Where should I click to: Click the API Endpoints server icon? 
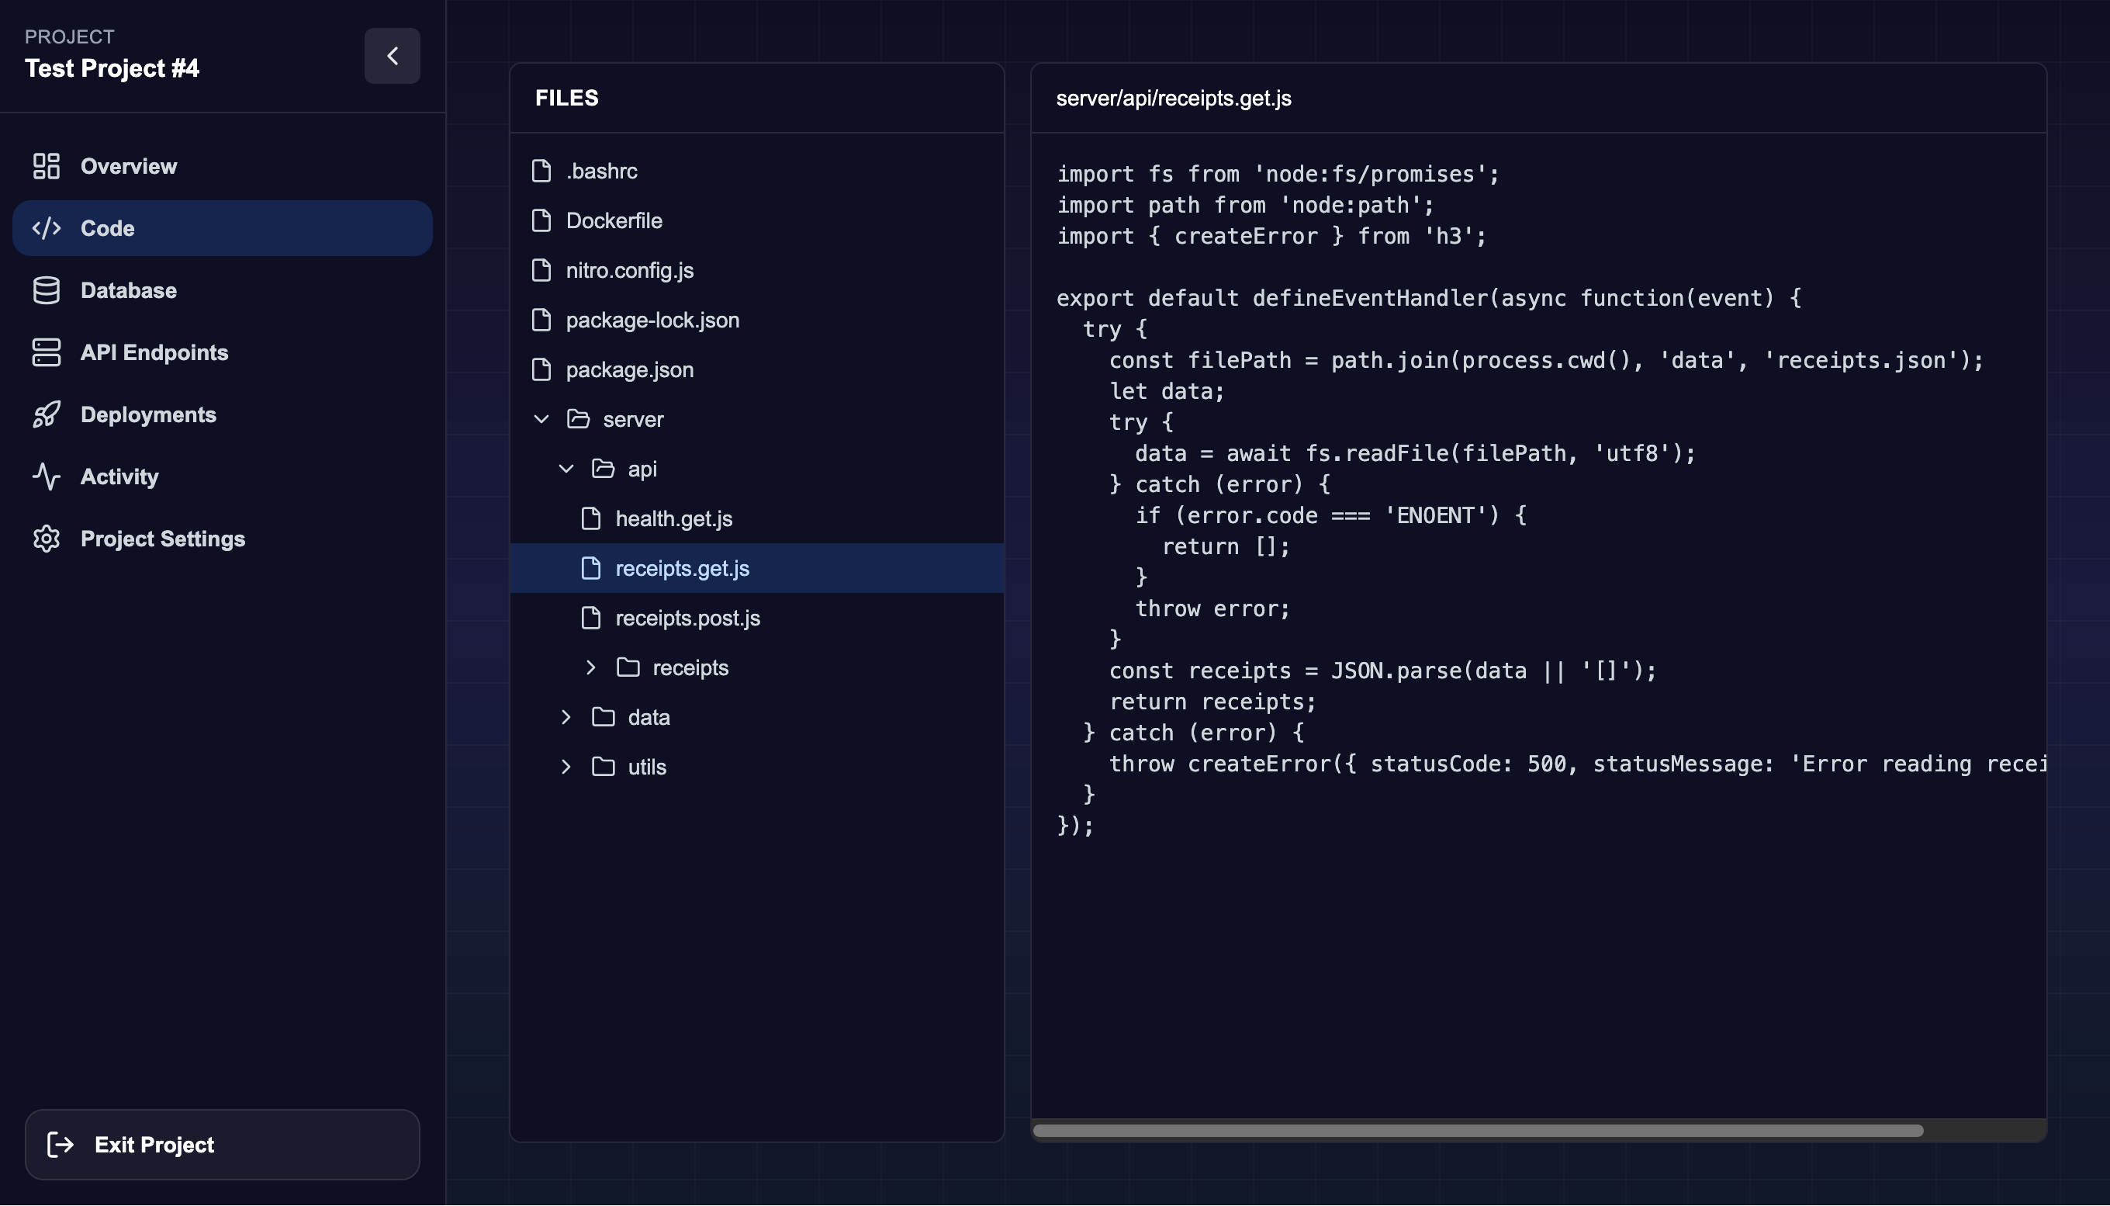(x=47, y=352)
